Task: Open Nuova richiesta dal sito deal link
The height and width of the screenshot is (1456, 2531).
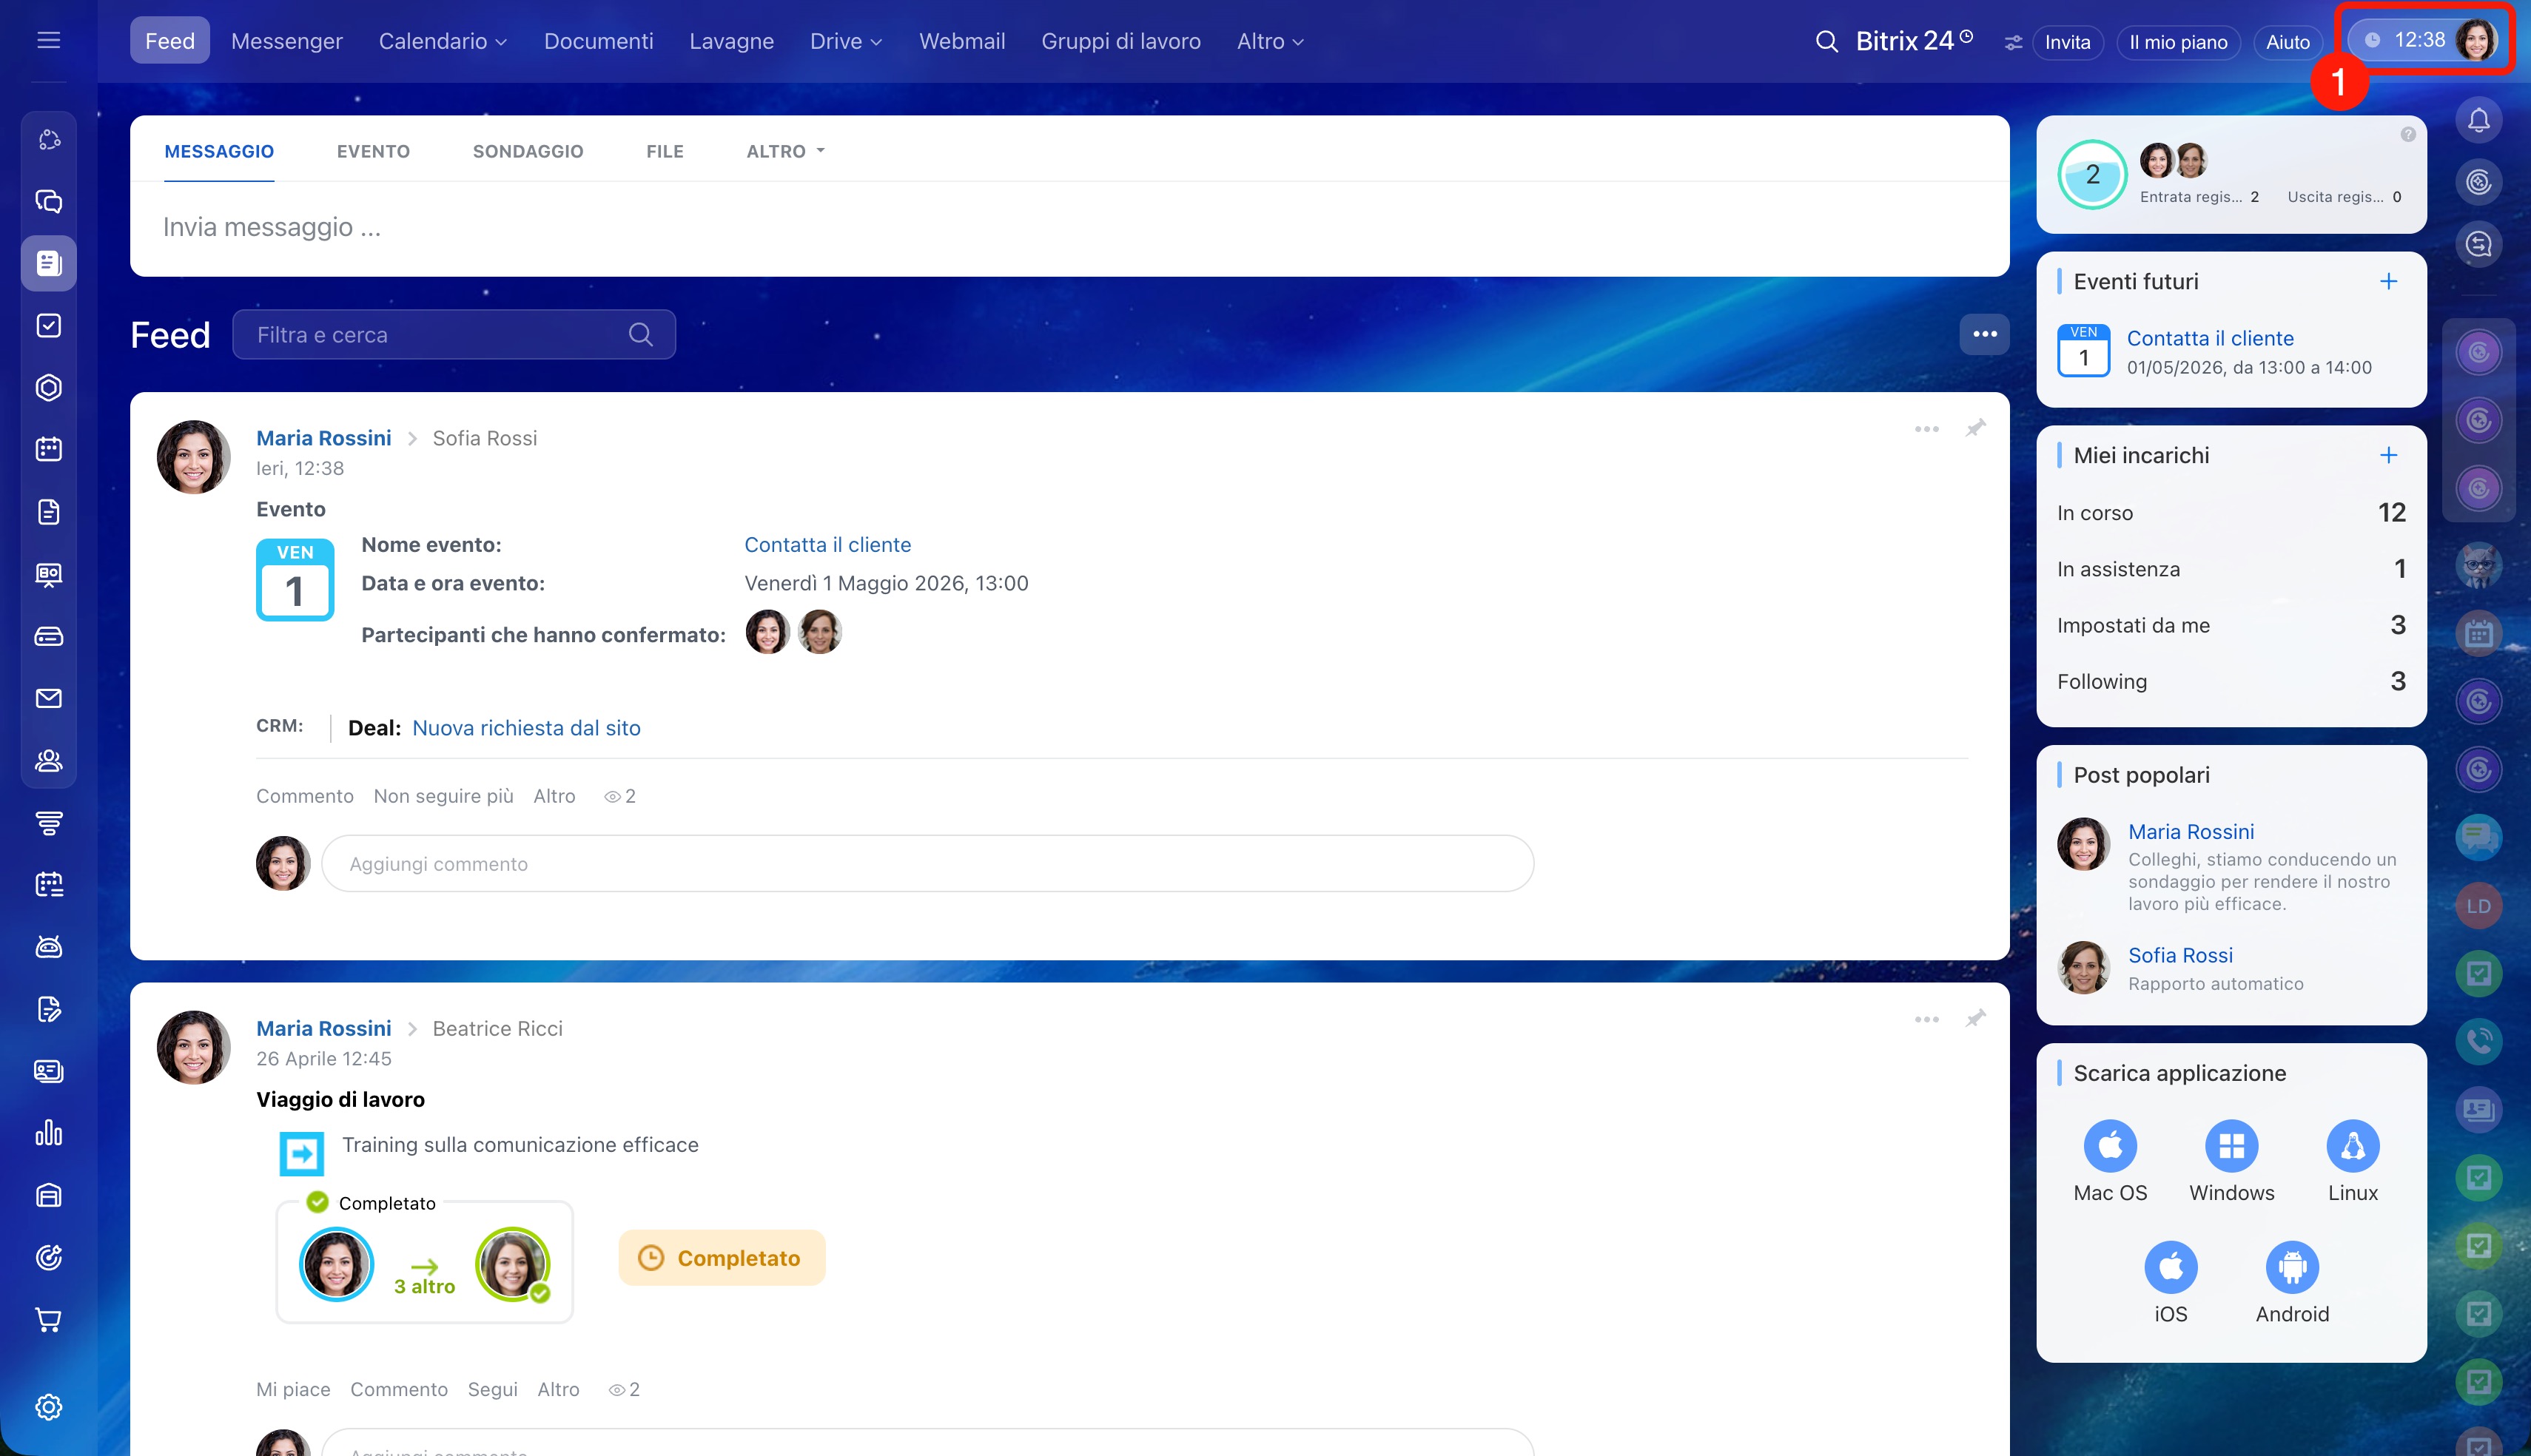Action: 526,728
